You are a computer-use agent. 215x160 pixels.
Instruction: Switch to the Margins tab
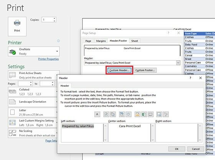point(101,41)
